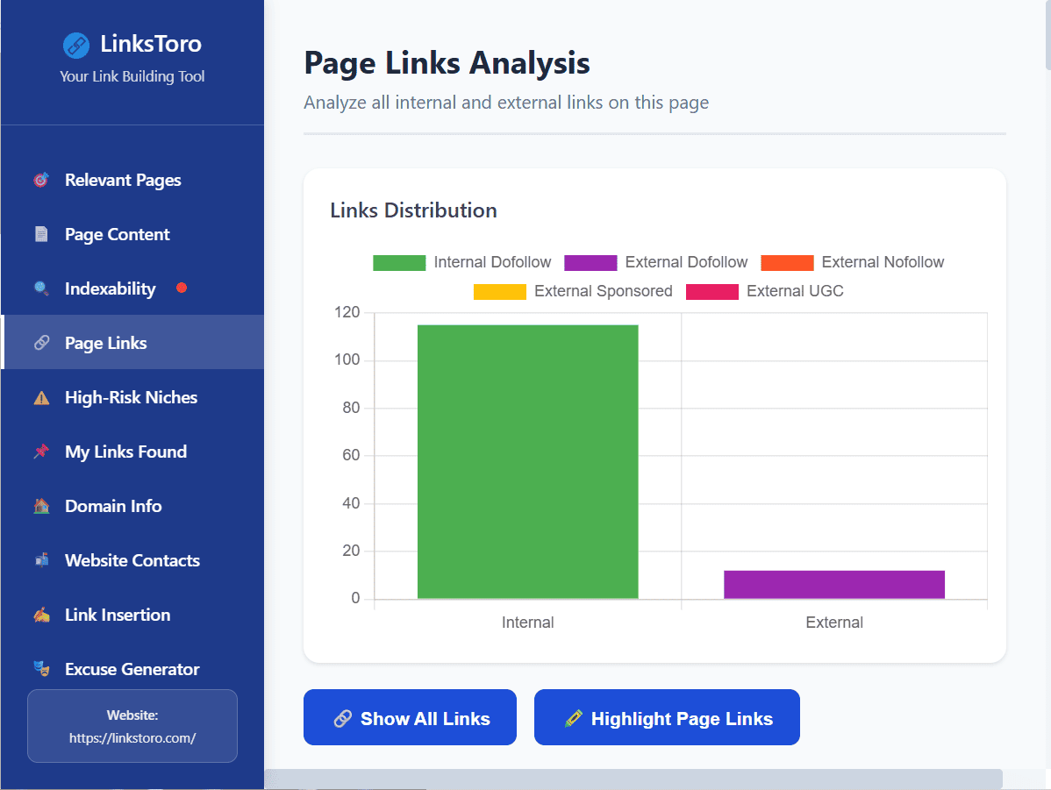
Task: Click the LinksToro chain logo icon
Action: pyautogui.click(x=76, y=45)
